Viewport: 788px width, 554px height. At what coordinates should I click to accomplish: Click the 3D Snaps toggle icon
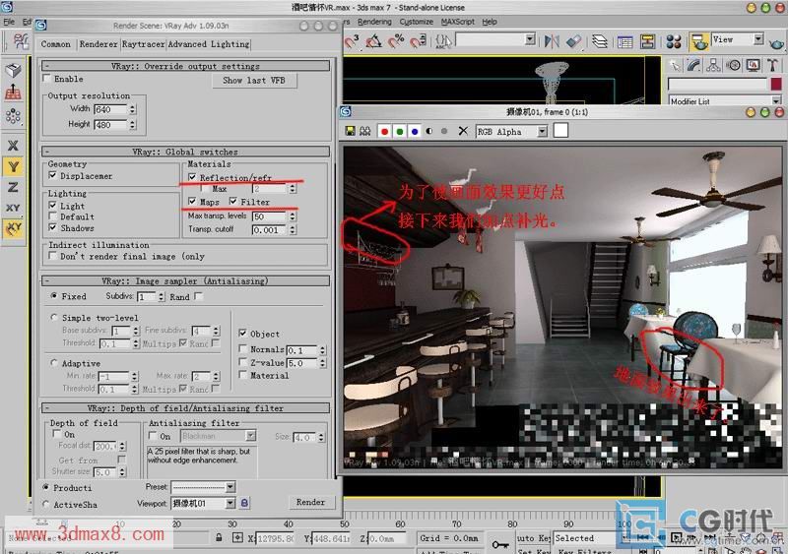[352, 40]
